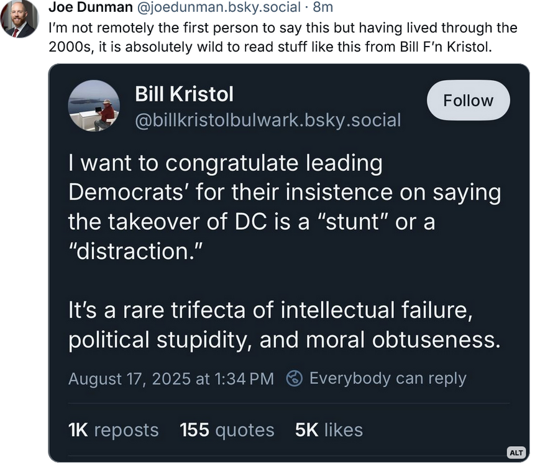
Task: Open the 155 quotes list
Action: [x=227, y=430]
